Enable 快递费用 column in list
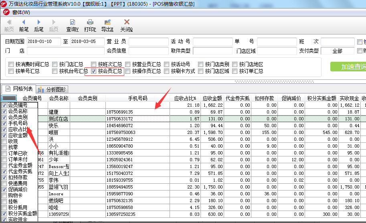Image resolution: width=366 pixels, height=223 pixels. point(4,184)
